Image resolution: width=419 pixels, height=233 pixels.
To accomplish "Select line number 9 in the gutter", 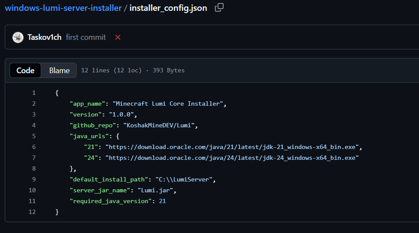I will pos(33,179).
